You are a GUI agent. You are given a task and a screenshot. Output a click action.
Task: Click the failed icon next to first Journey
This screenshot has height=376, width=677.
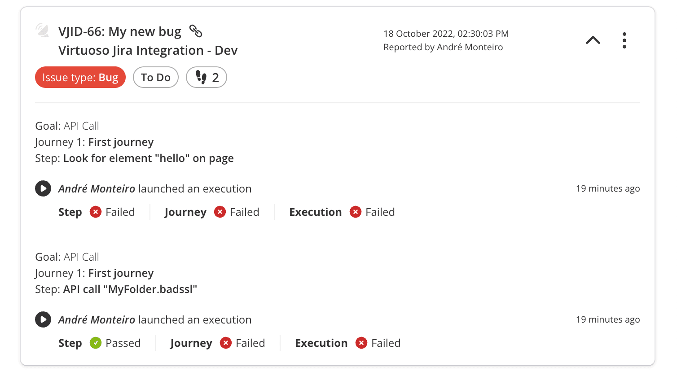pyautogui.click(x=220, y=212)
